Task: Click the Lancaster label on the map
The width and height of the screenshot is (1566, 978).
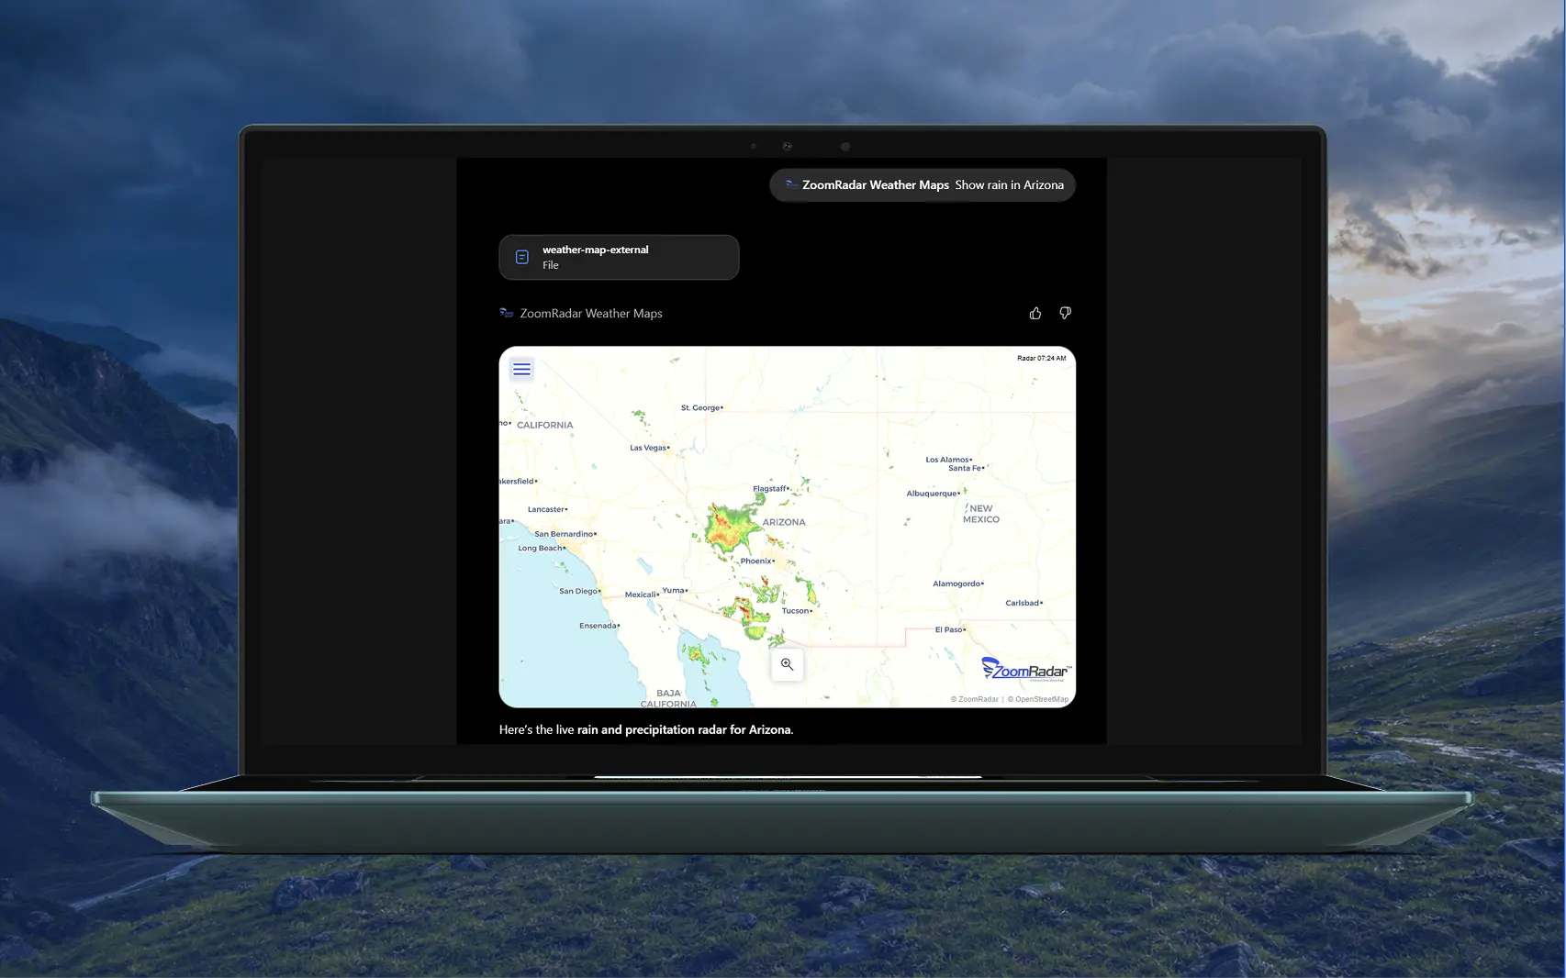Action: pos(546,509)
